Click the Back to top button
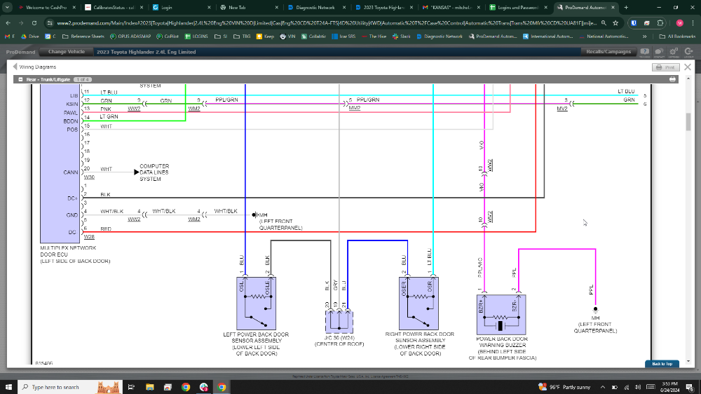This screenshot has width=701, height=394. click(x=662, y=364)
